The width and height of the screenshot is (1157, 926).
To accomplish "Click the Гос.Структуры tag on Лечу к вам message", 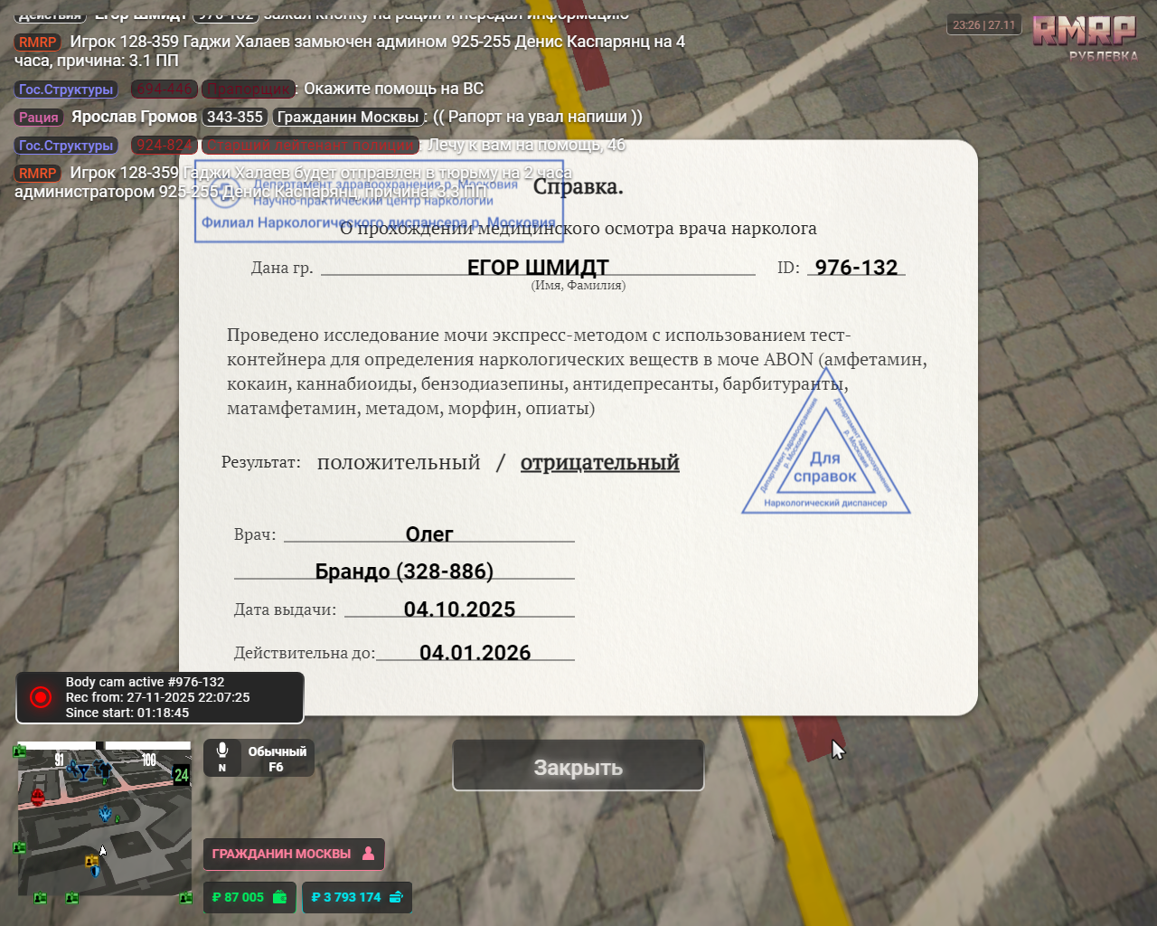I will click(x=66, y=146).
